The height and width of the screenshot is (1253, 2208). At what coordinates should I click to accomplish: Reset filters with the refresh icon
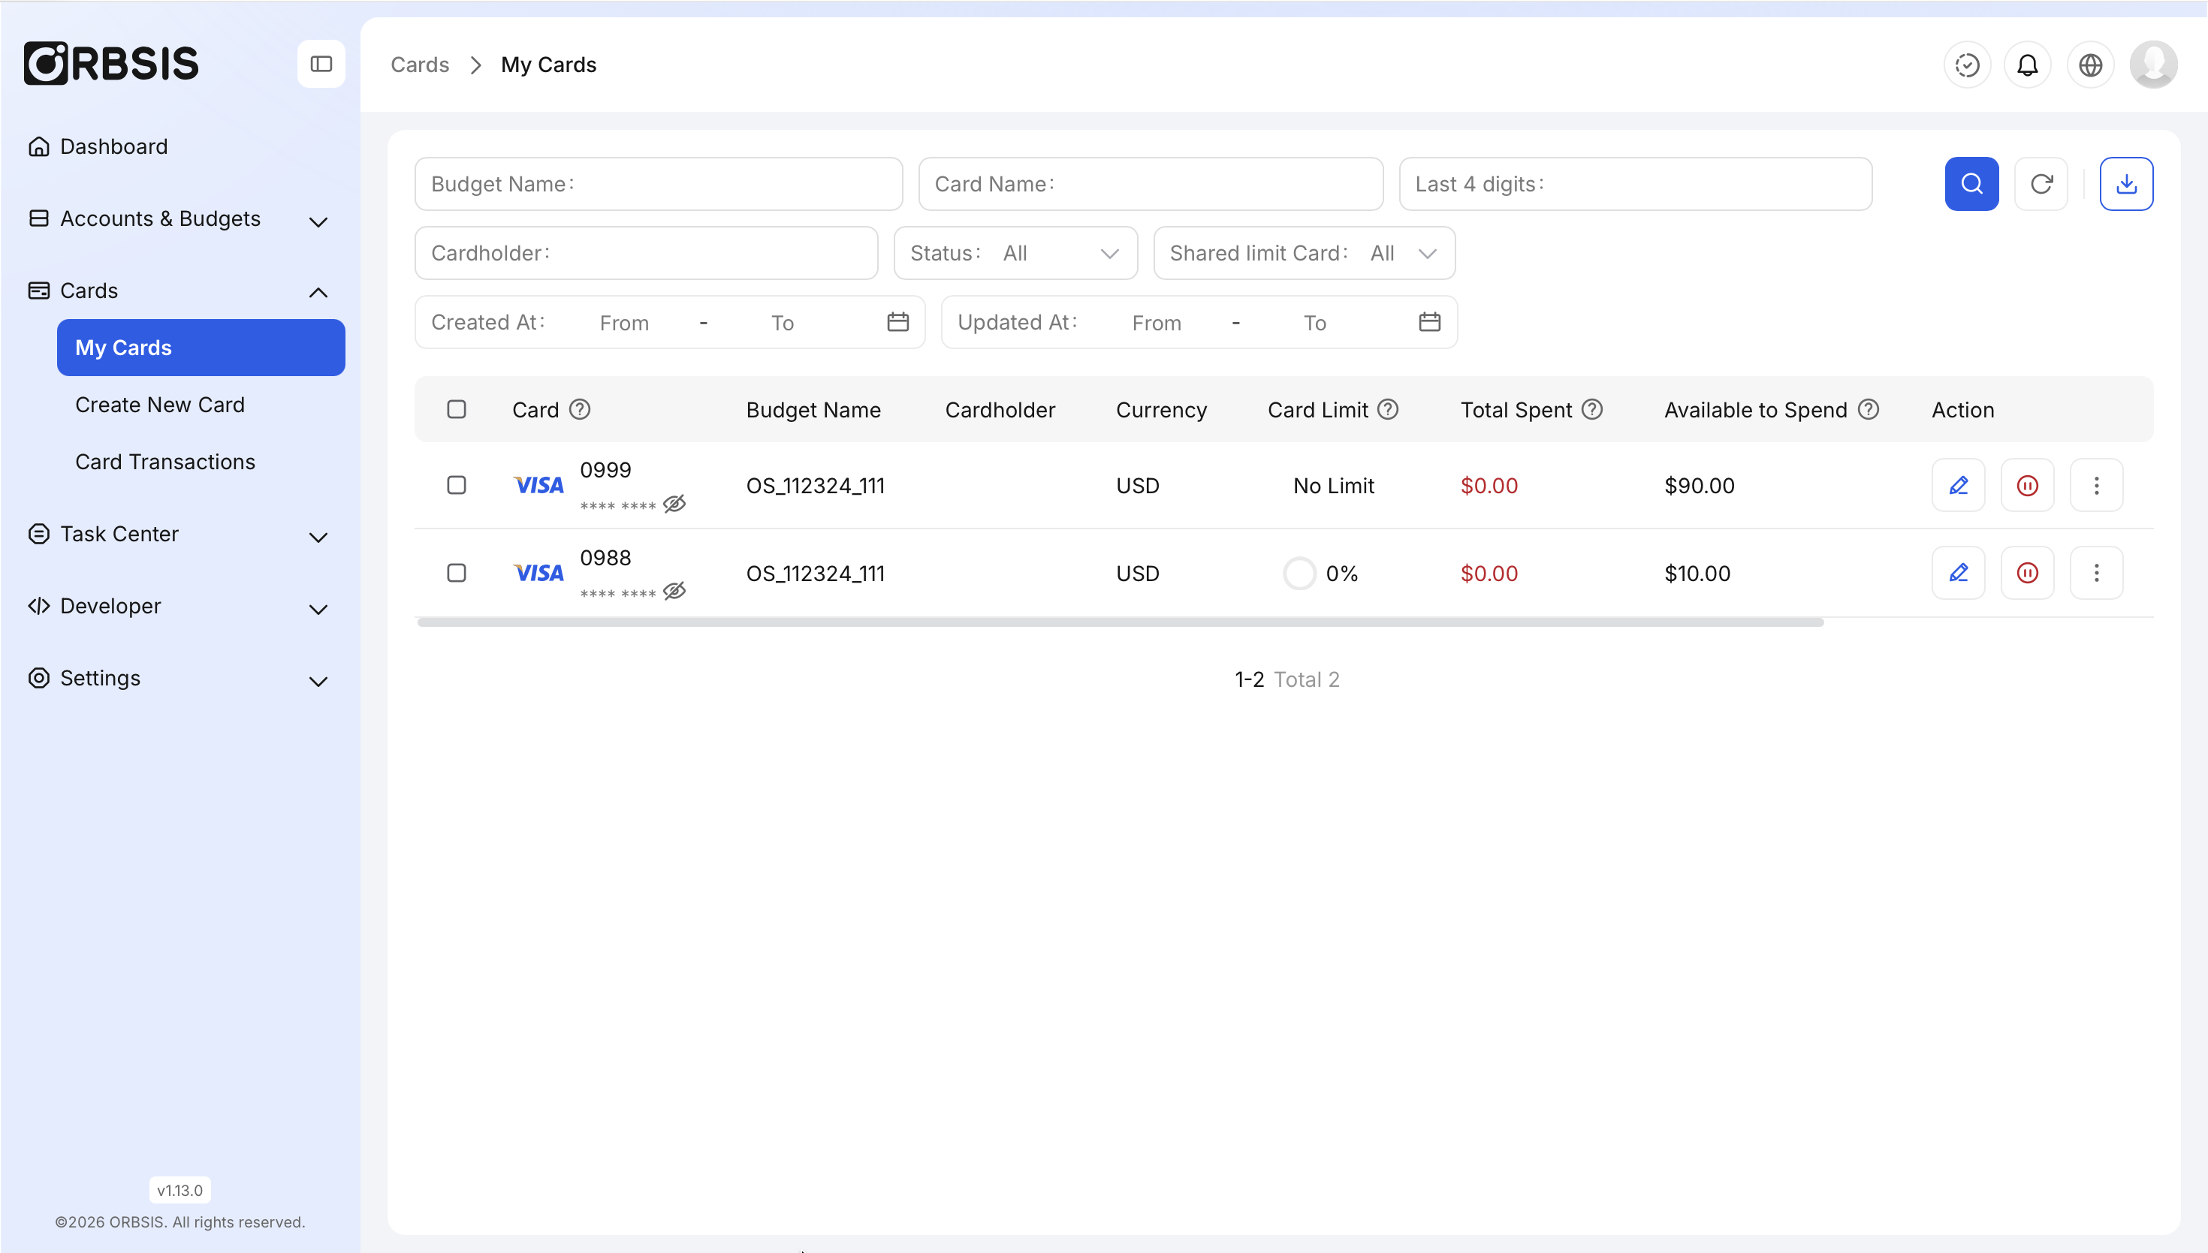coord(2041,183)
